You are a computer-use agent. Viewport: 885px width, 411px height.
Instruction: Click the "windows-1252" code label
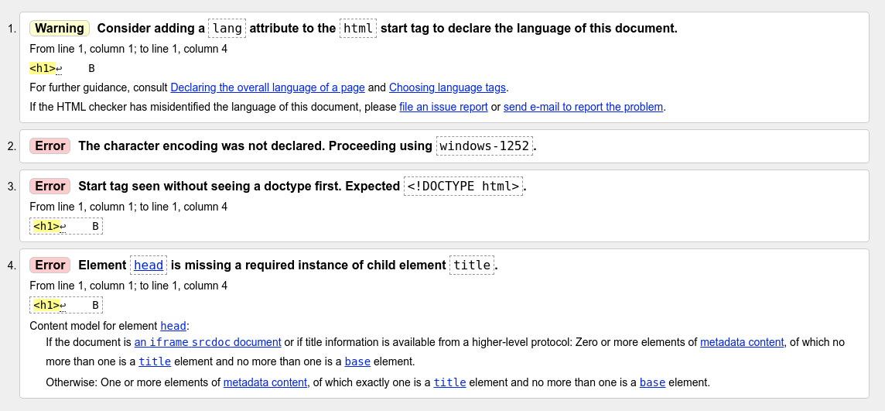point(484,146)
